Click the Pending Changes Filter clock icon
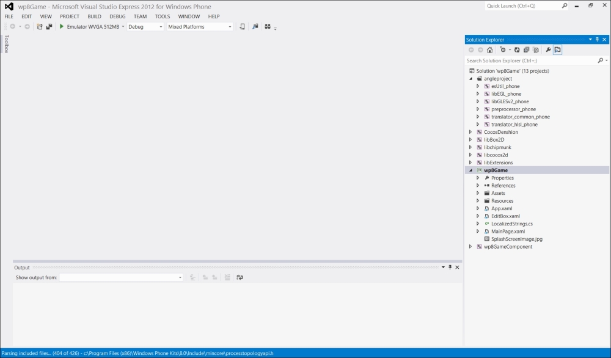 point(503,50)
